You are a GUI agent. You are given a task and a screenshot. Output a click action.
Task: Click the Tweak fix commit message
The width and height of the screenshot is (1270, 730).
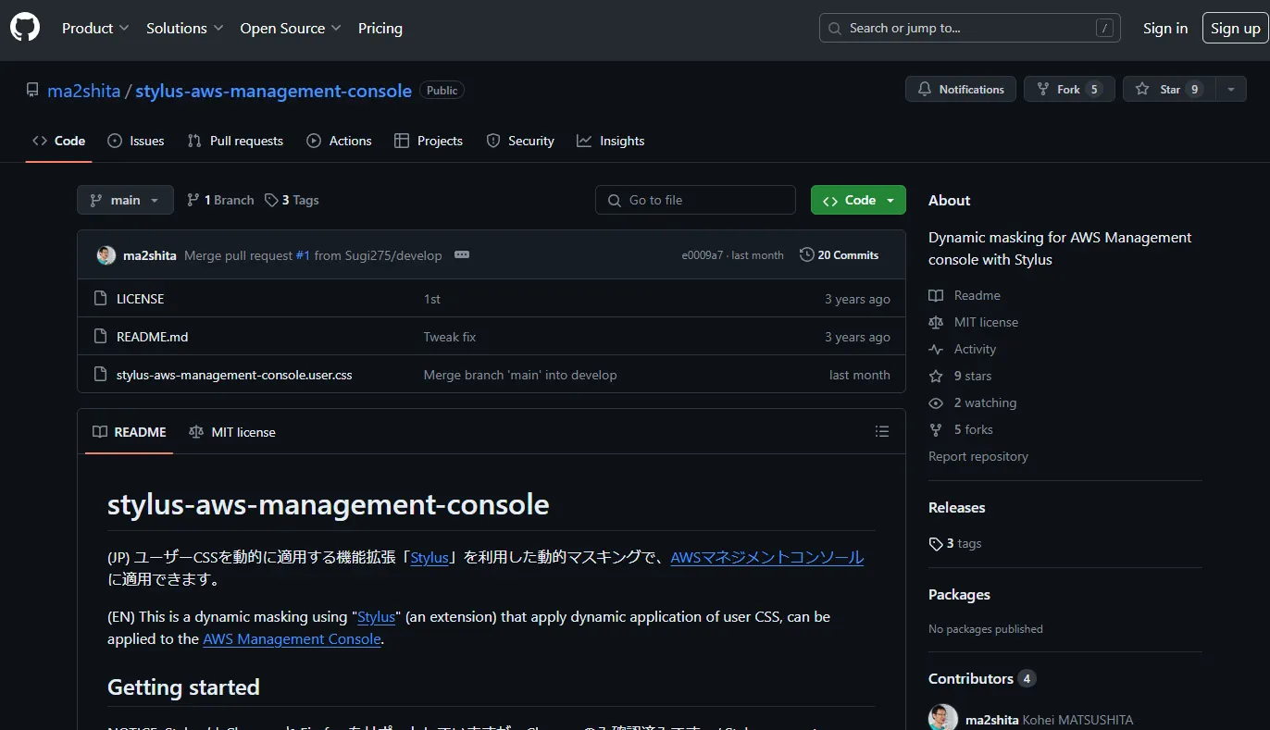450,337
